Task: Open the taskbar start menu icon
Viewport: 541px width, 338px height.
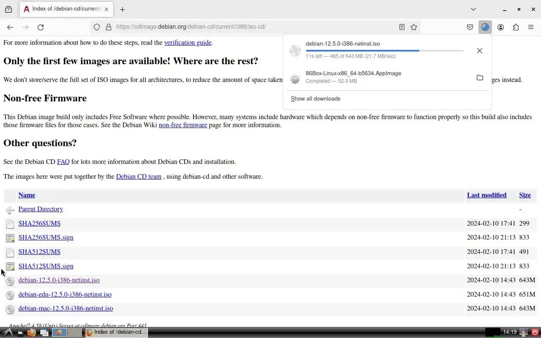Action: (8, 333)
